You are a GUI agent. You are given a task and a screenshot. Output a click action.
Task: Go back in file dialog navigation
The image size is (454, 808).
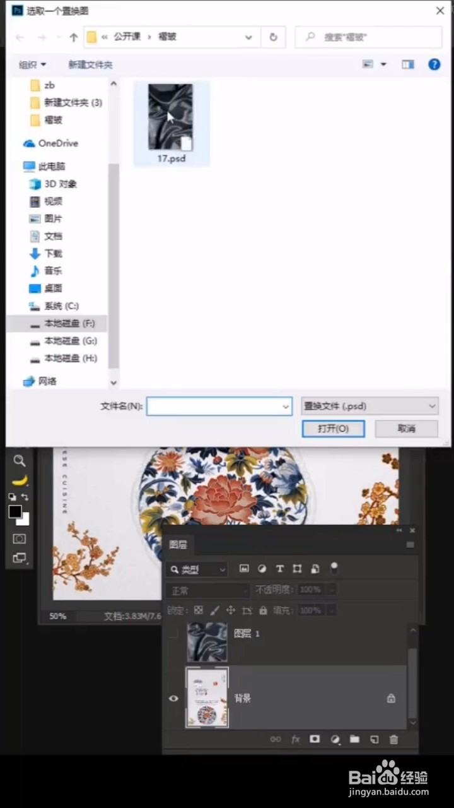20,37
